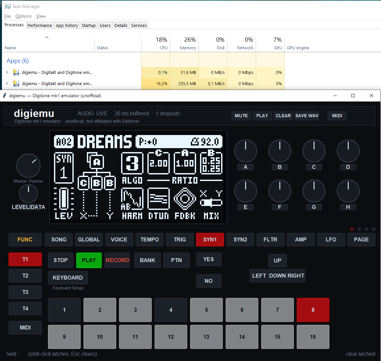381x361 pixels.
Task: Select the FLTR parameter page
Action: coord(270,239)
